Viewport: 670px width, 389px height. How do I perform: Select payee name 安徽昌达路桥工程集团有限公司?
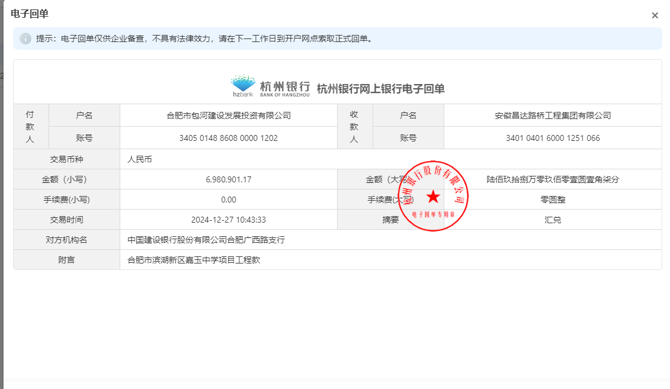tap(552, 115)
